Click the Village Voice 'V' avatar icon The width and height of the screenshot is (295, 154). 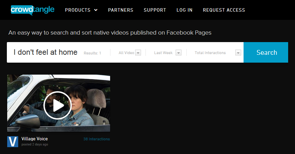13,142
